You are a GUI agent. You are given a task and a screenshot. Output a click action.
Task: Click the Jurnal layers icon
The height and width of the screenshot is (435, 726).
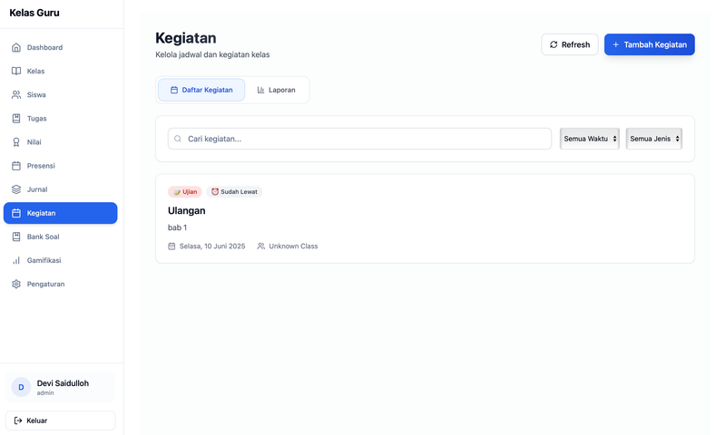(16, 189)
